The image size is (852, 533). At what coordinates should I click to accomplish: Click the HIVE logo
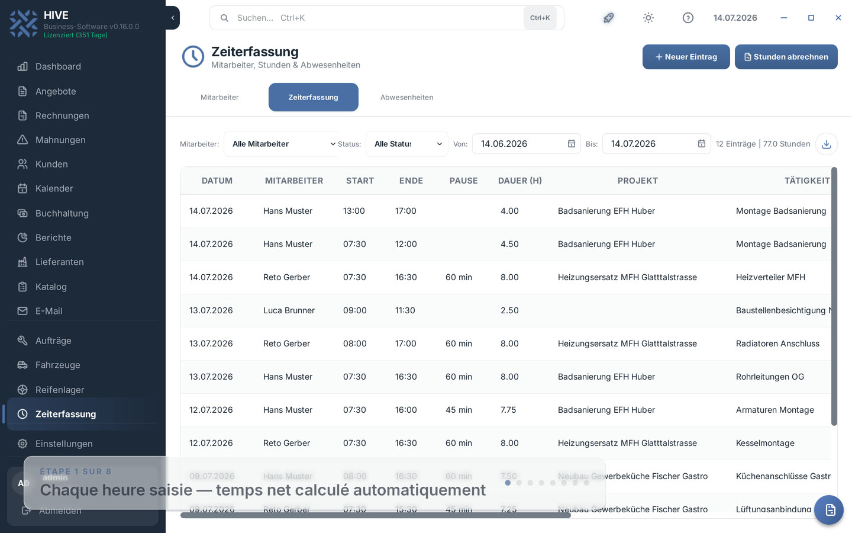(24, 24)
